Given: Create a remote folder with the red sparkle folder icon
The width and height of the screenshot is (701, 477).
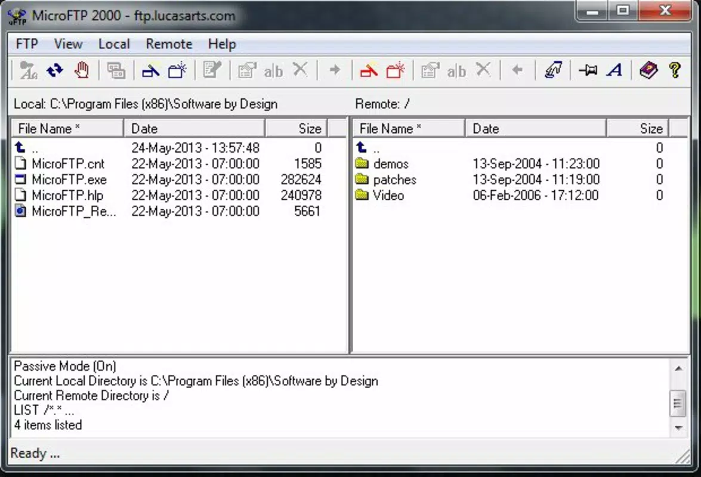Looking at the screenshot, I should coord(395,70).
